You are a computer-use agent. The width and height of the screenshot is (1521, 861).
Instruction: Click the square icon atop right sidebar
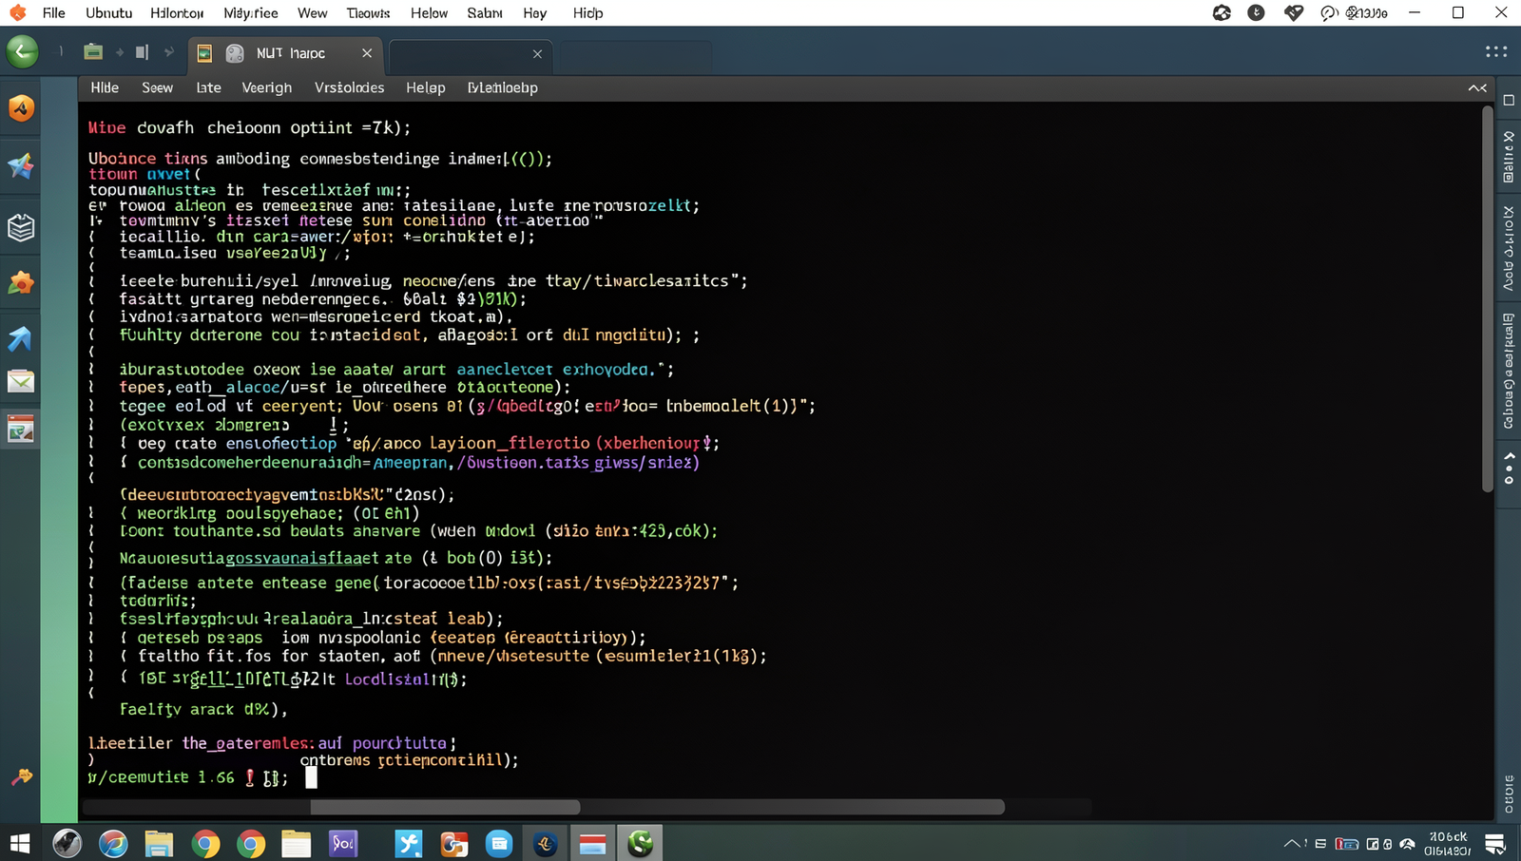tap(1509, 100)
